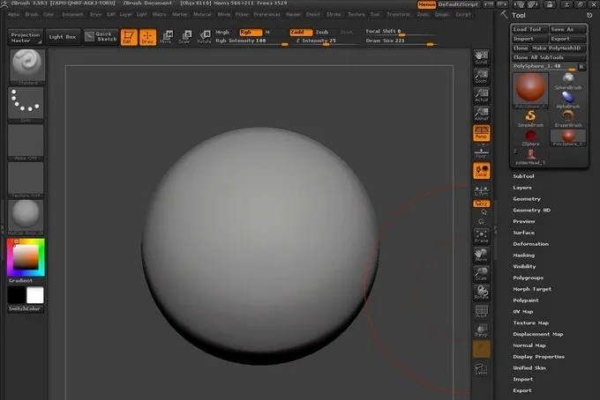
Task: Select the AlphaBrush tool
Action: point(568,100)
